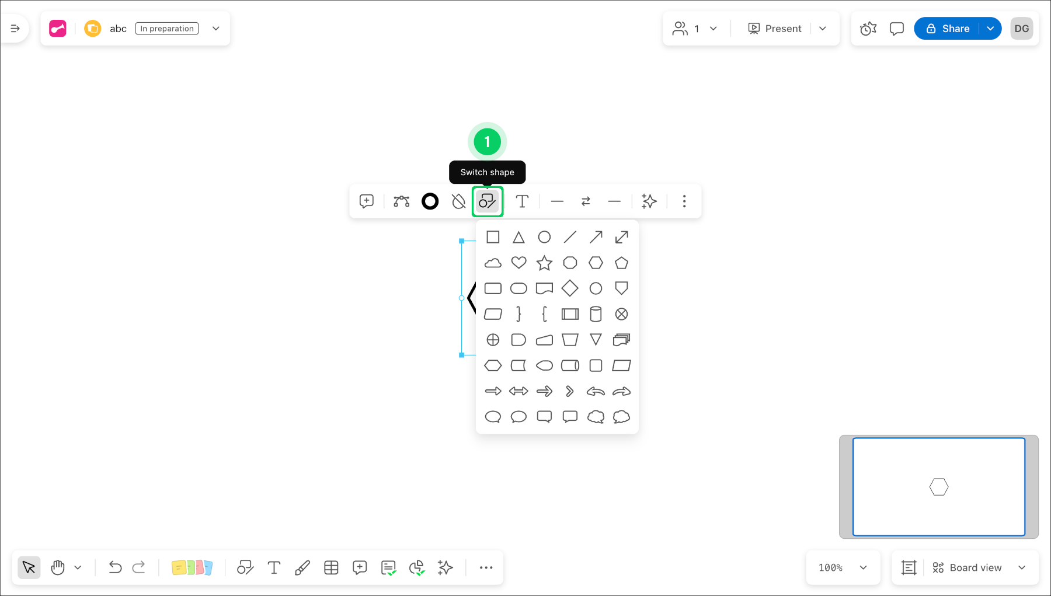Select the Pen drawing tool

click(x=302, y=567)
